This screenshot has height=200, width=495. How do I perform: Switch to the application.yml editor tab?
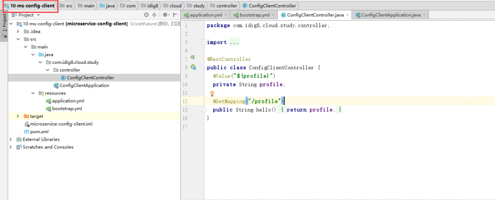205,15
